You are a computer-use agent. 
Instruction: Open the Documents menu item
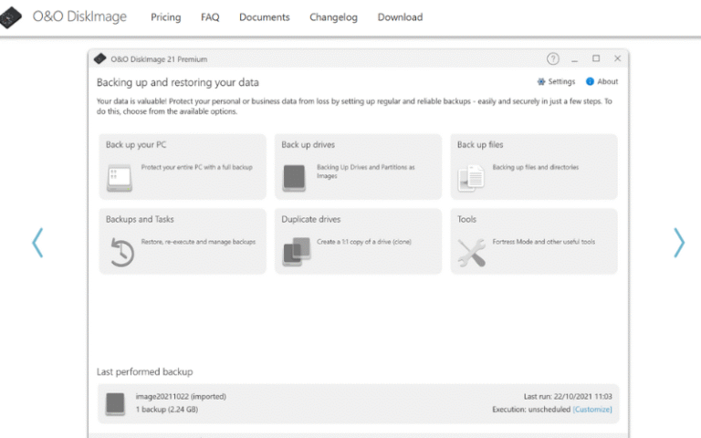[264, 17]
